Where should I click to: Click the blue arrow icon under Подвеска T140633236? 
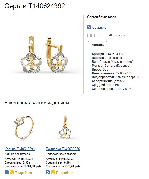point(48,172)
